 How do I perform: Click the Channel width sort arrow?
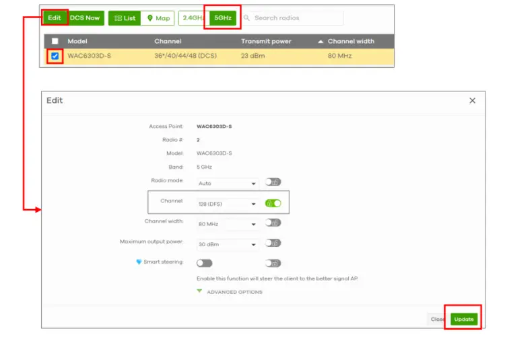tap(321, 42)
